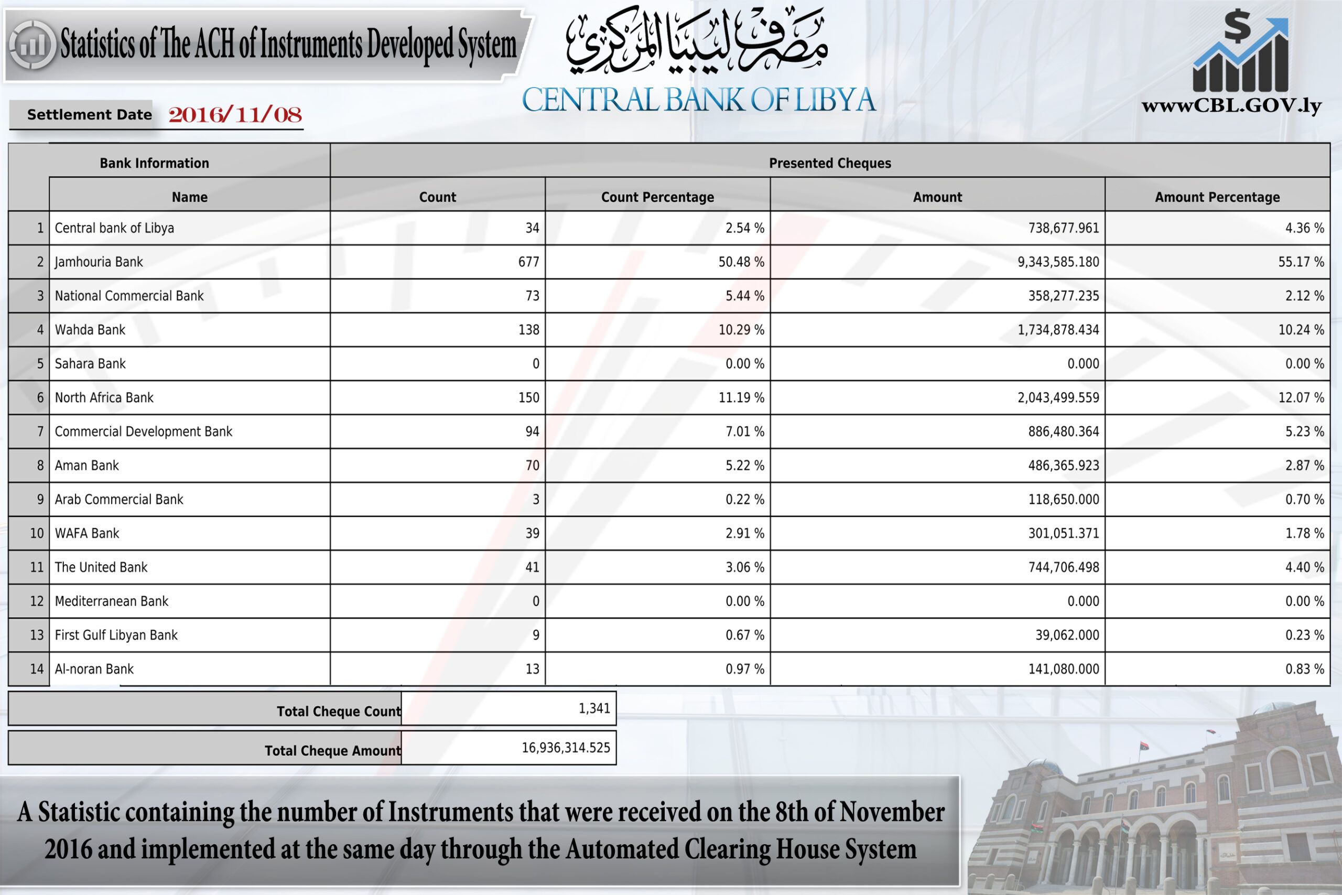
Task: Click Jamhouria amount 9,343,585.180
Action: (x=1058, y=262)
